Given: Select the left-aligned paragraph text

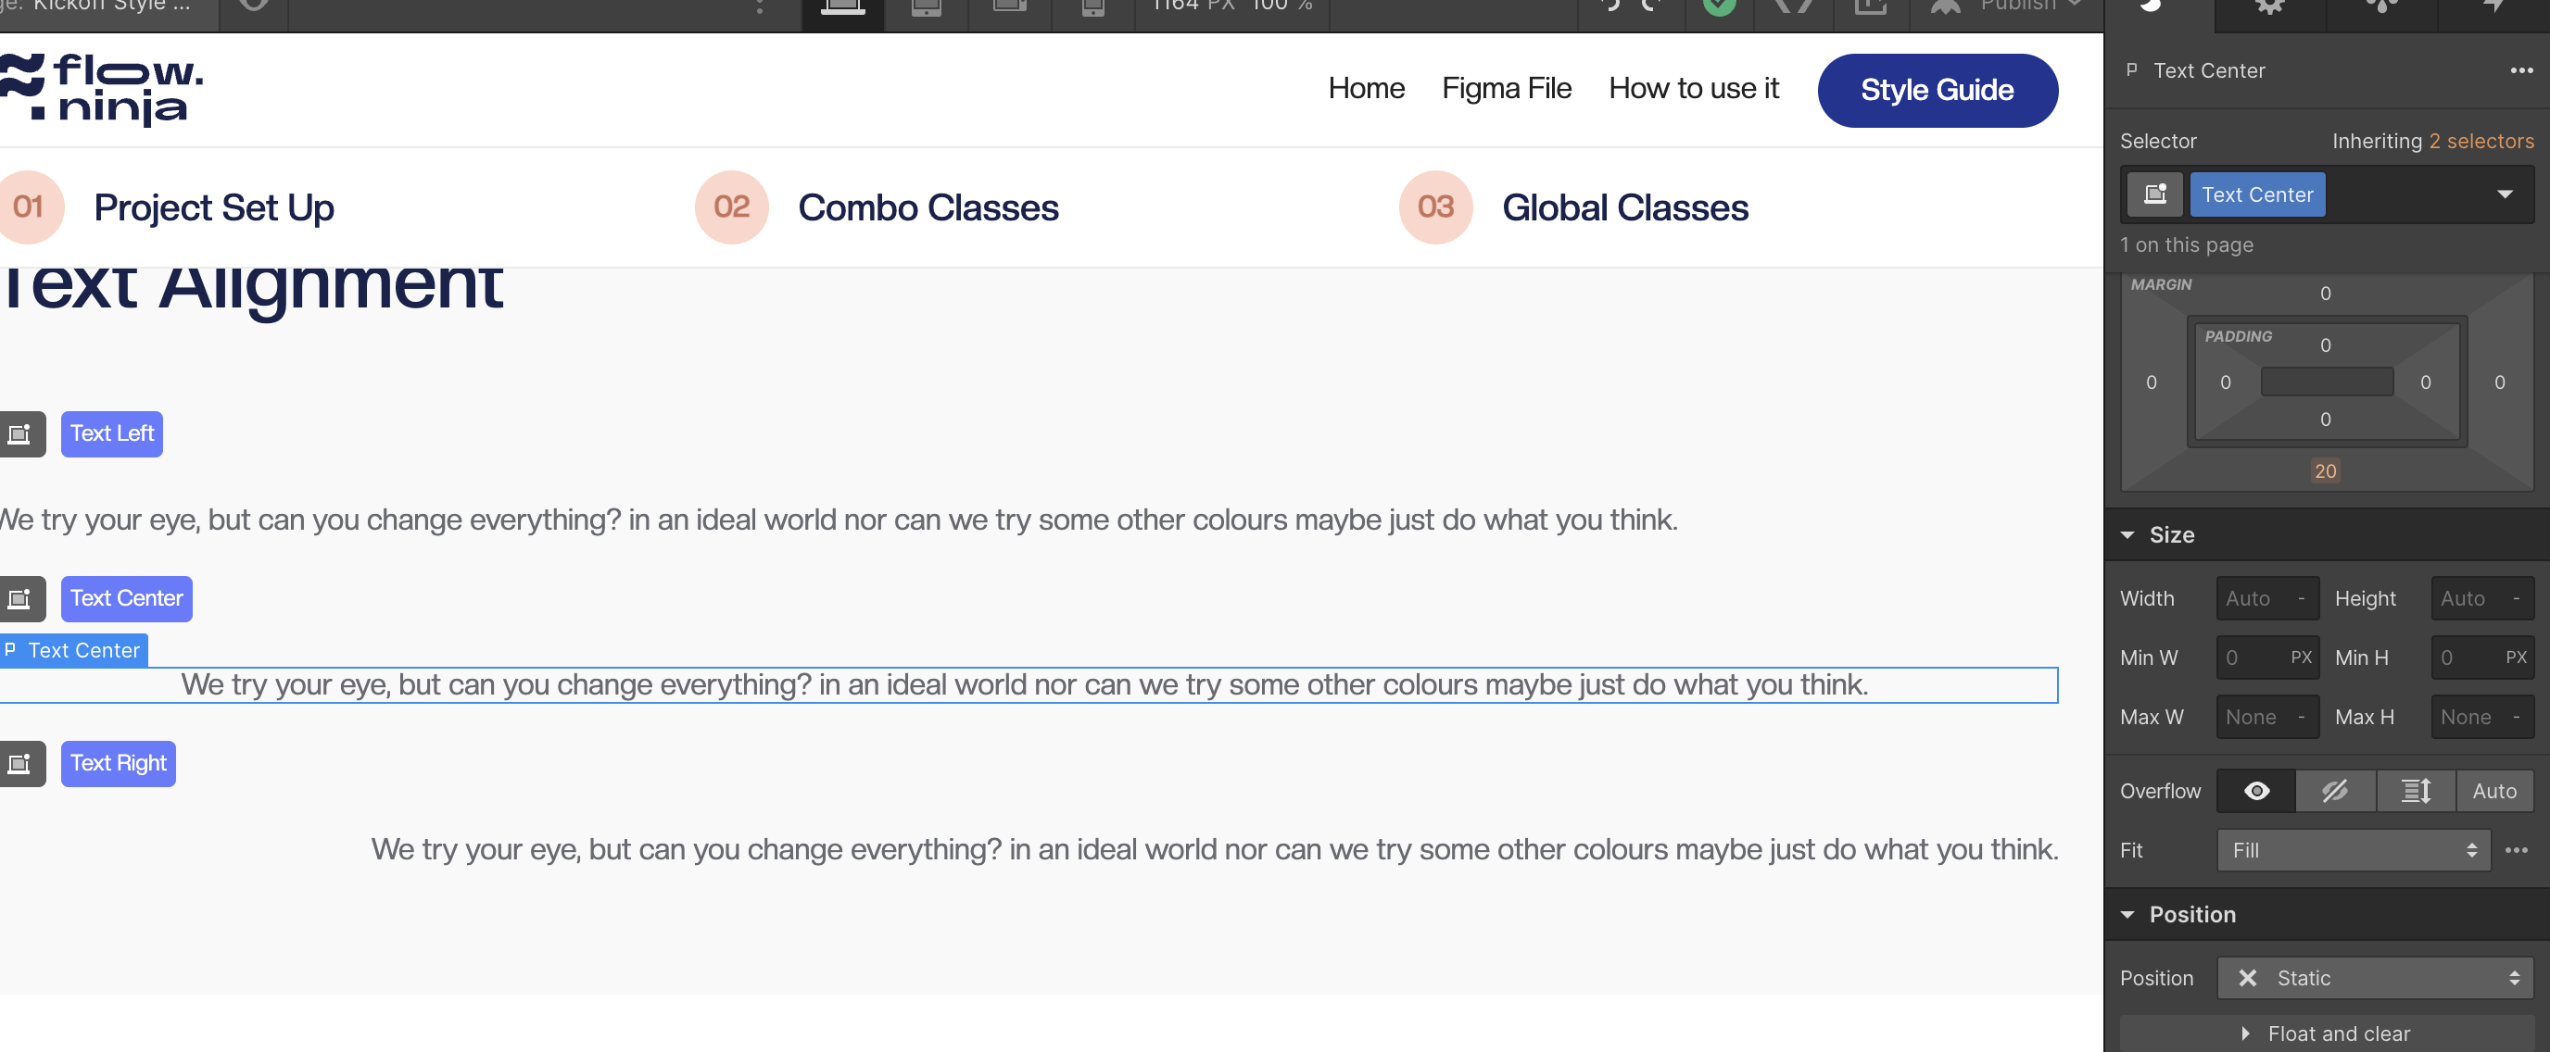Looking at the screenshot, I should pyautogui.click(x=839, y=520).
